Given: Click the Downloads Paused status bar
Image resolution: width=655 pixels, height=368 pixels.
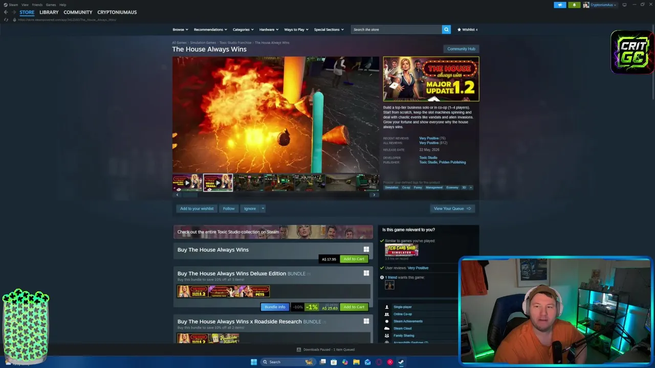Looking at the screenshot, I should pos(325,350).
